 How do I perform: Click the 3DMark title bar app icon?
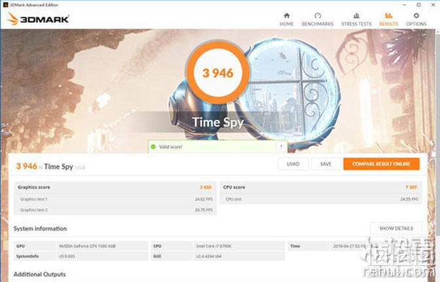(x=5, y=5)
